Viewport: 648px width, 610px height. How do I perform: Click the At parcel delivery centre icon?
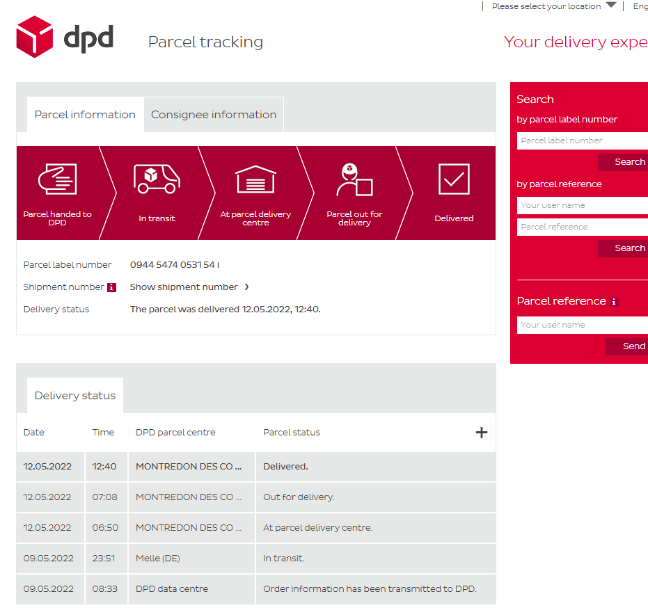(255, 179)
